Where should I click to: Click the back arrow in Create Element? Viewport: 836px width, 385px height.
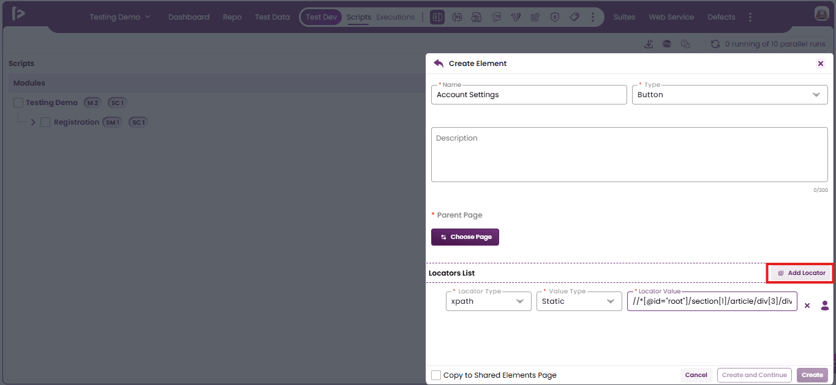pos(439,63)
